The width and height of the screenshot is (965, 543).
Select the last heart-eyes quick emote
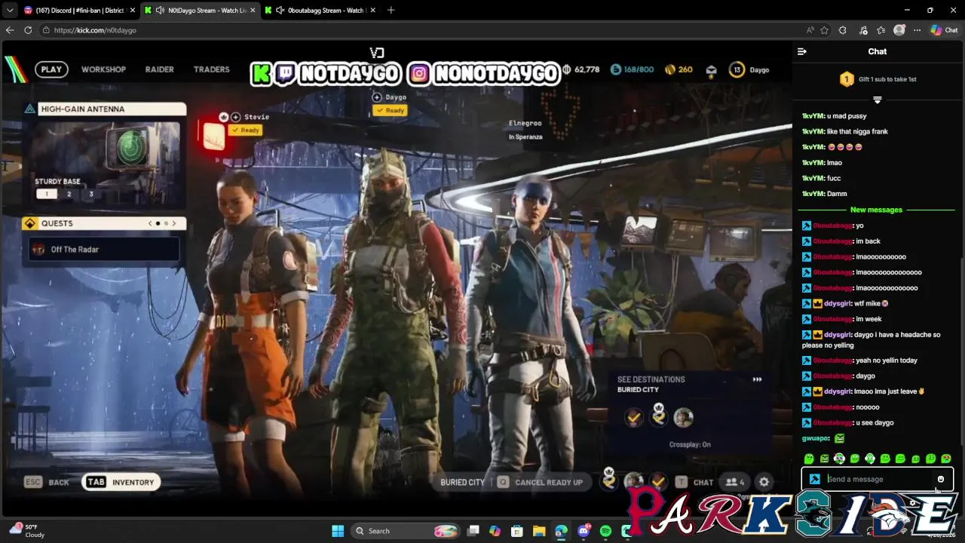[946, 459]
